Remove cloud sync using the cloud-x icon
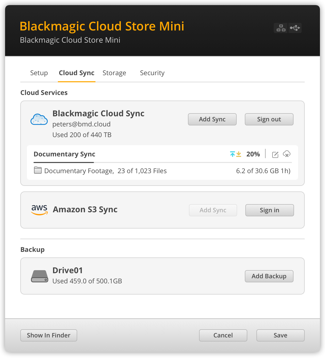Viewport: 325px width, 358px height. [x=287, y=154]
